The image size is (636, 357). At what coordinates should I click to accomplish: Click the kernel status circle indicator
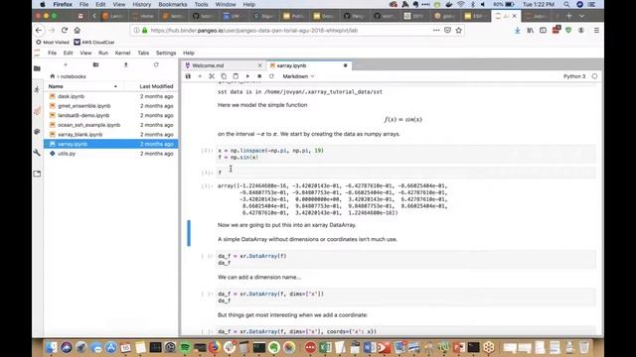click(594, 76)
